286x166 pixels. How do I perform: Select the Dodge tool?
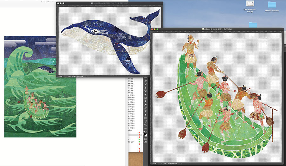(146, 105)
